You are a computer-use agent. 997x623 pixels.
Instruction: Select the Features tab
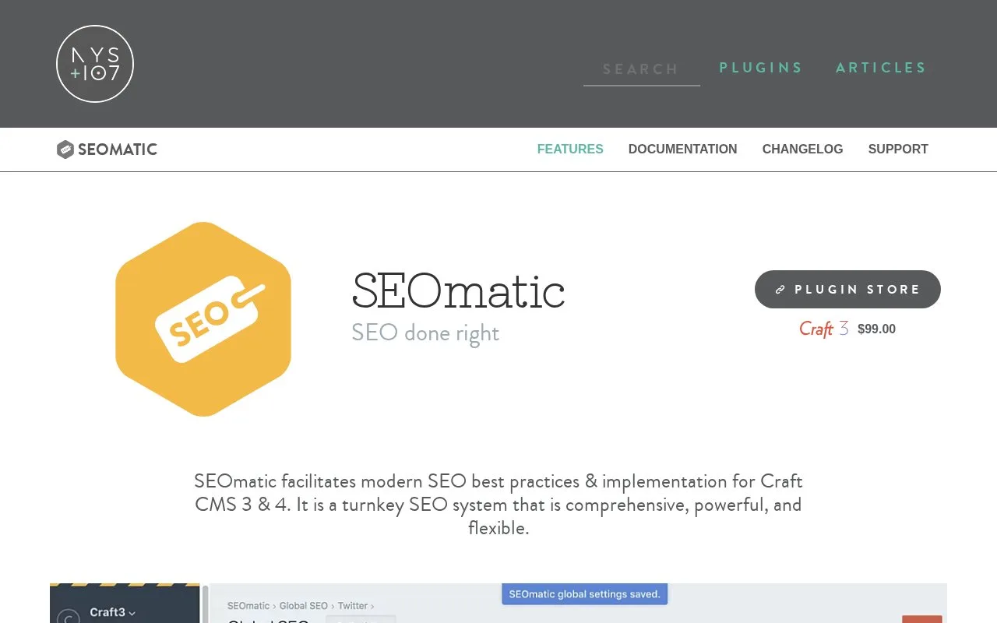[x=570, y=149]
